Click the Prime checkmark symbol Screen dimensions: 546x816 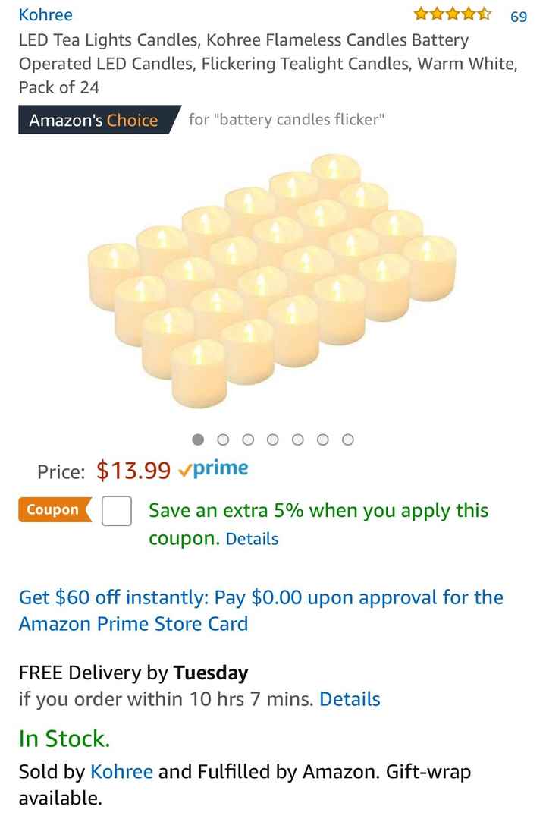point(186,470)
